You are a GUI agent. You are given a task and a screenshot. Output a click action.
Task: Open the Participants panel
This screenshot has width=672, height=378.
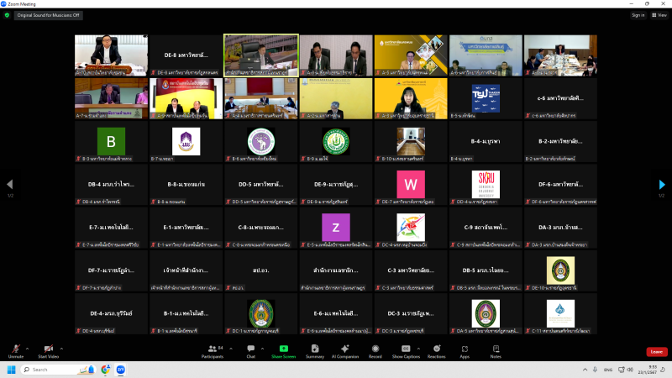coord(213,349)
